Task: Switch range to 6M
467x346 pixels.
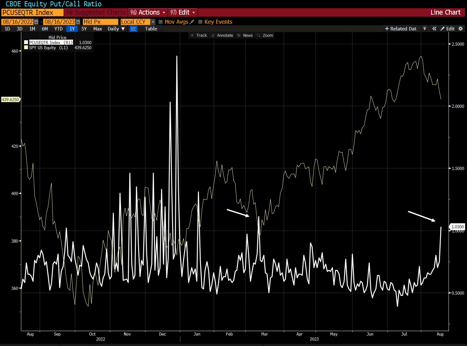Action: point(45,29)
